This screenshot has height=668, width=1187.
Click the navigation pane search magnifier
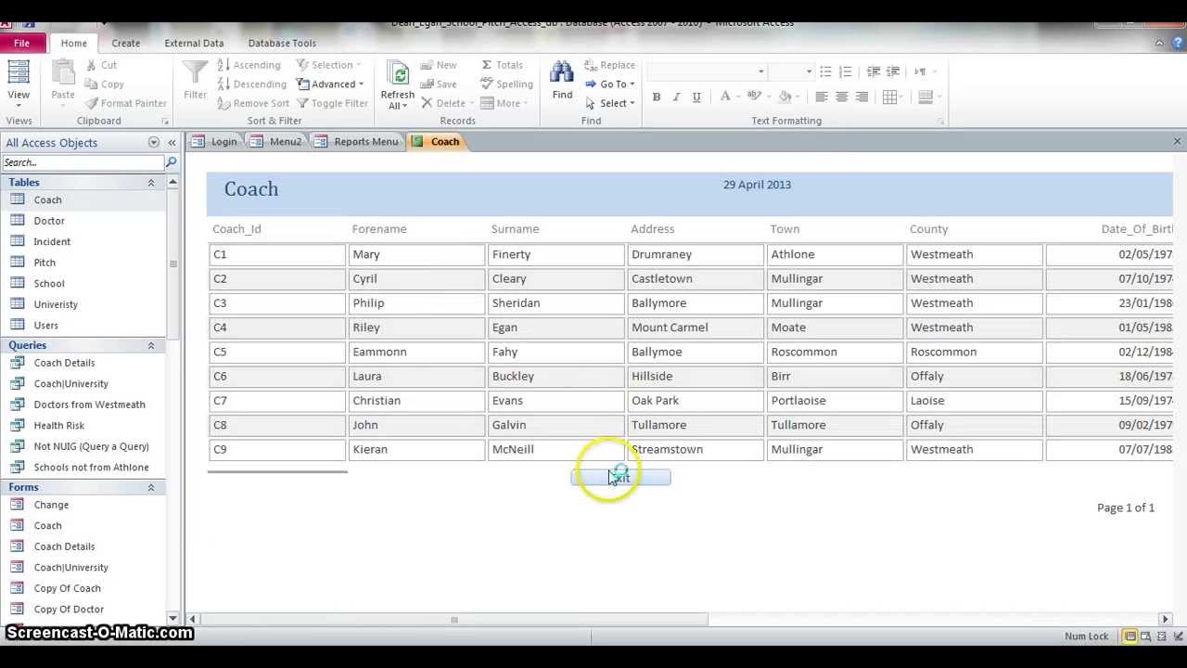coord(171,162)
